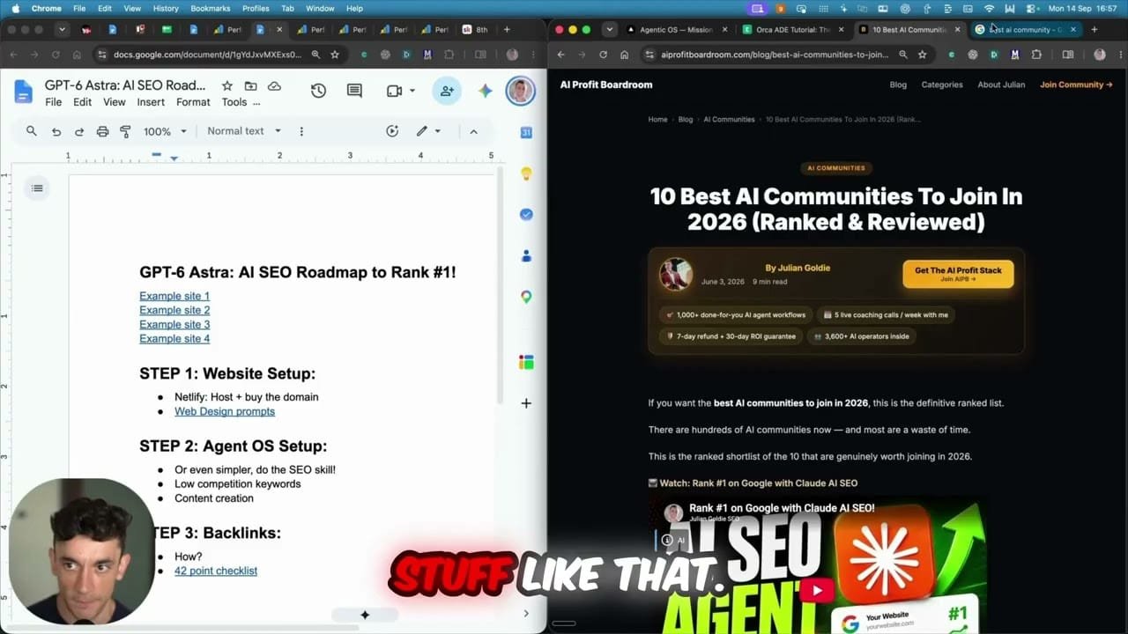This screenshot has height=634, width=1128.
Task: Click the Docs address bar URL
Action: 207,55
